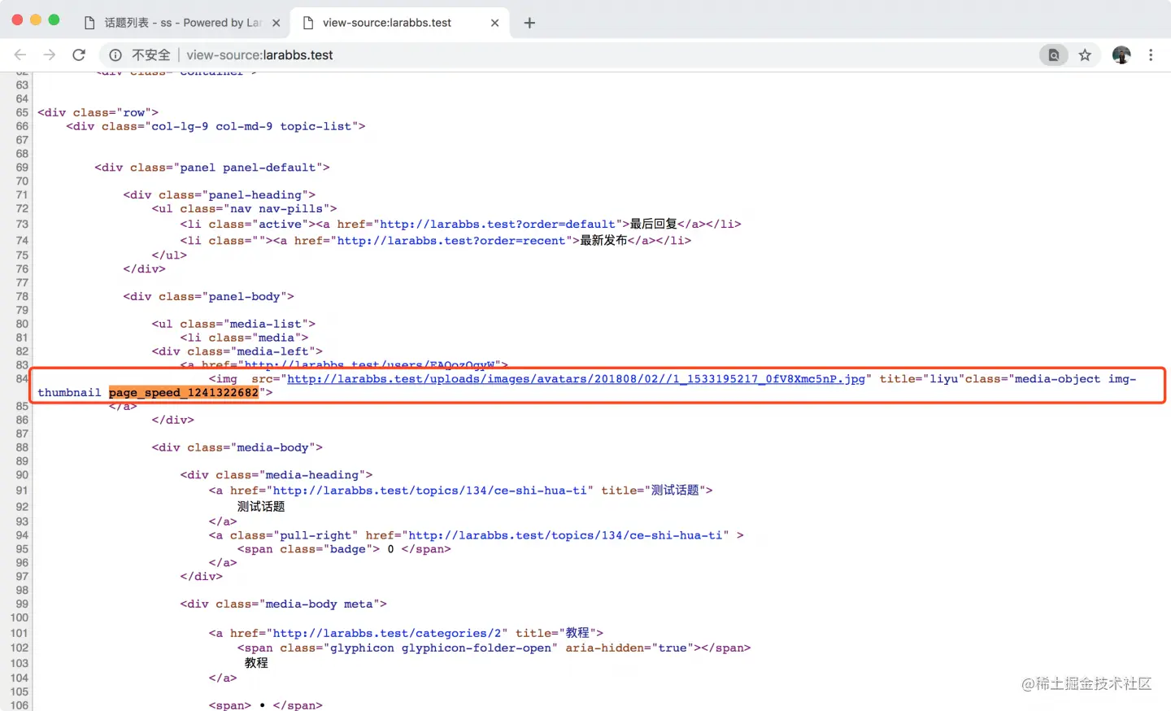This screenshot has height=711, width=1171.
Task: Click the badge span line
Action: [344, 549]
